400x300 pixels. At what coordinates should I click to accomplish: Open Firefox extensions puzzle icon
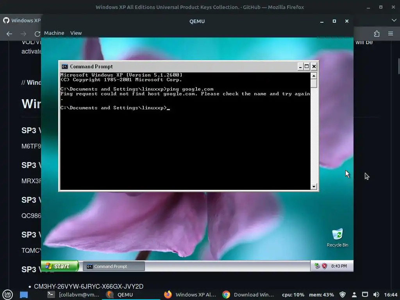tap(377, 34)
